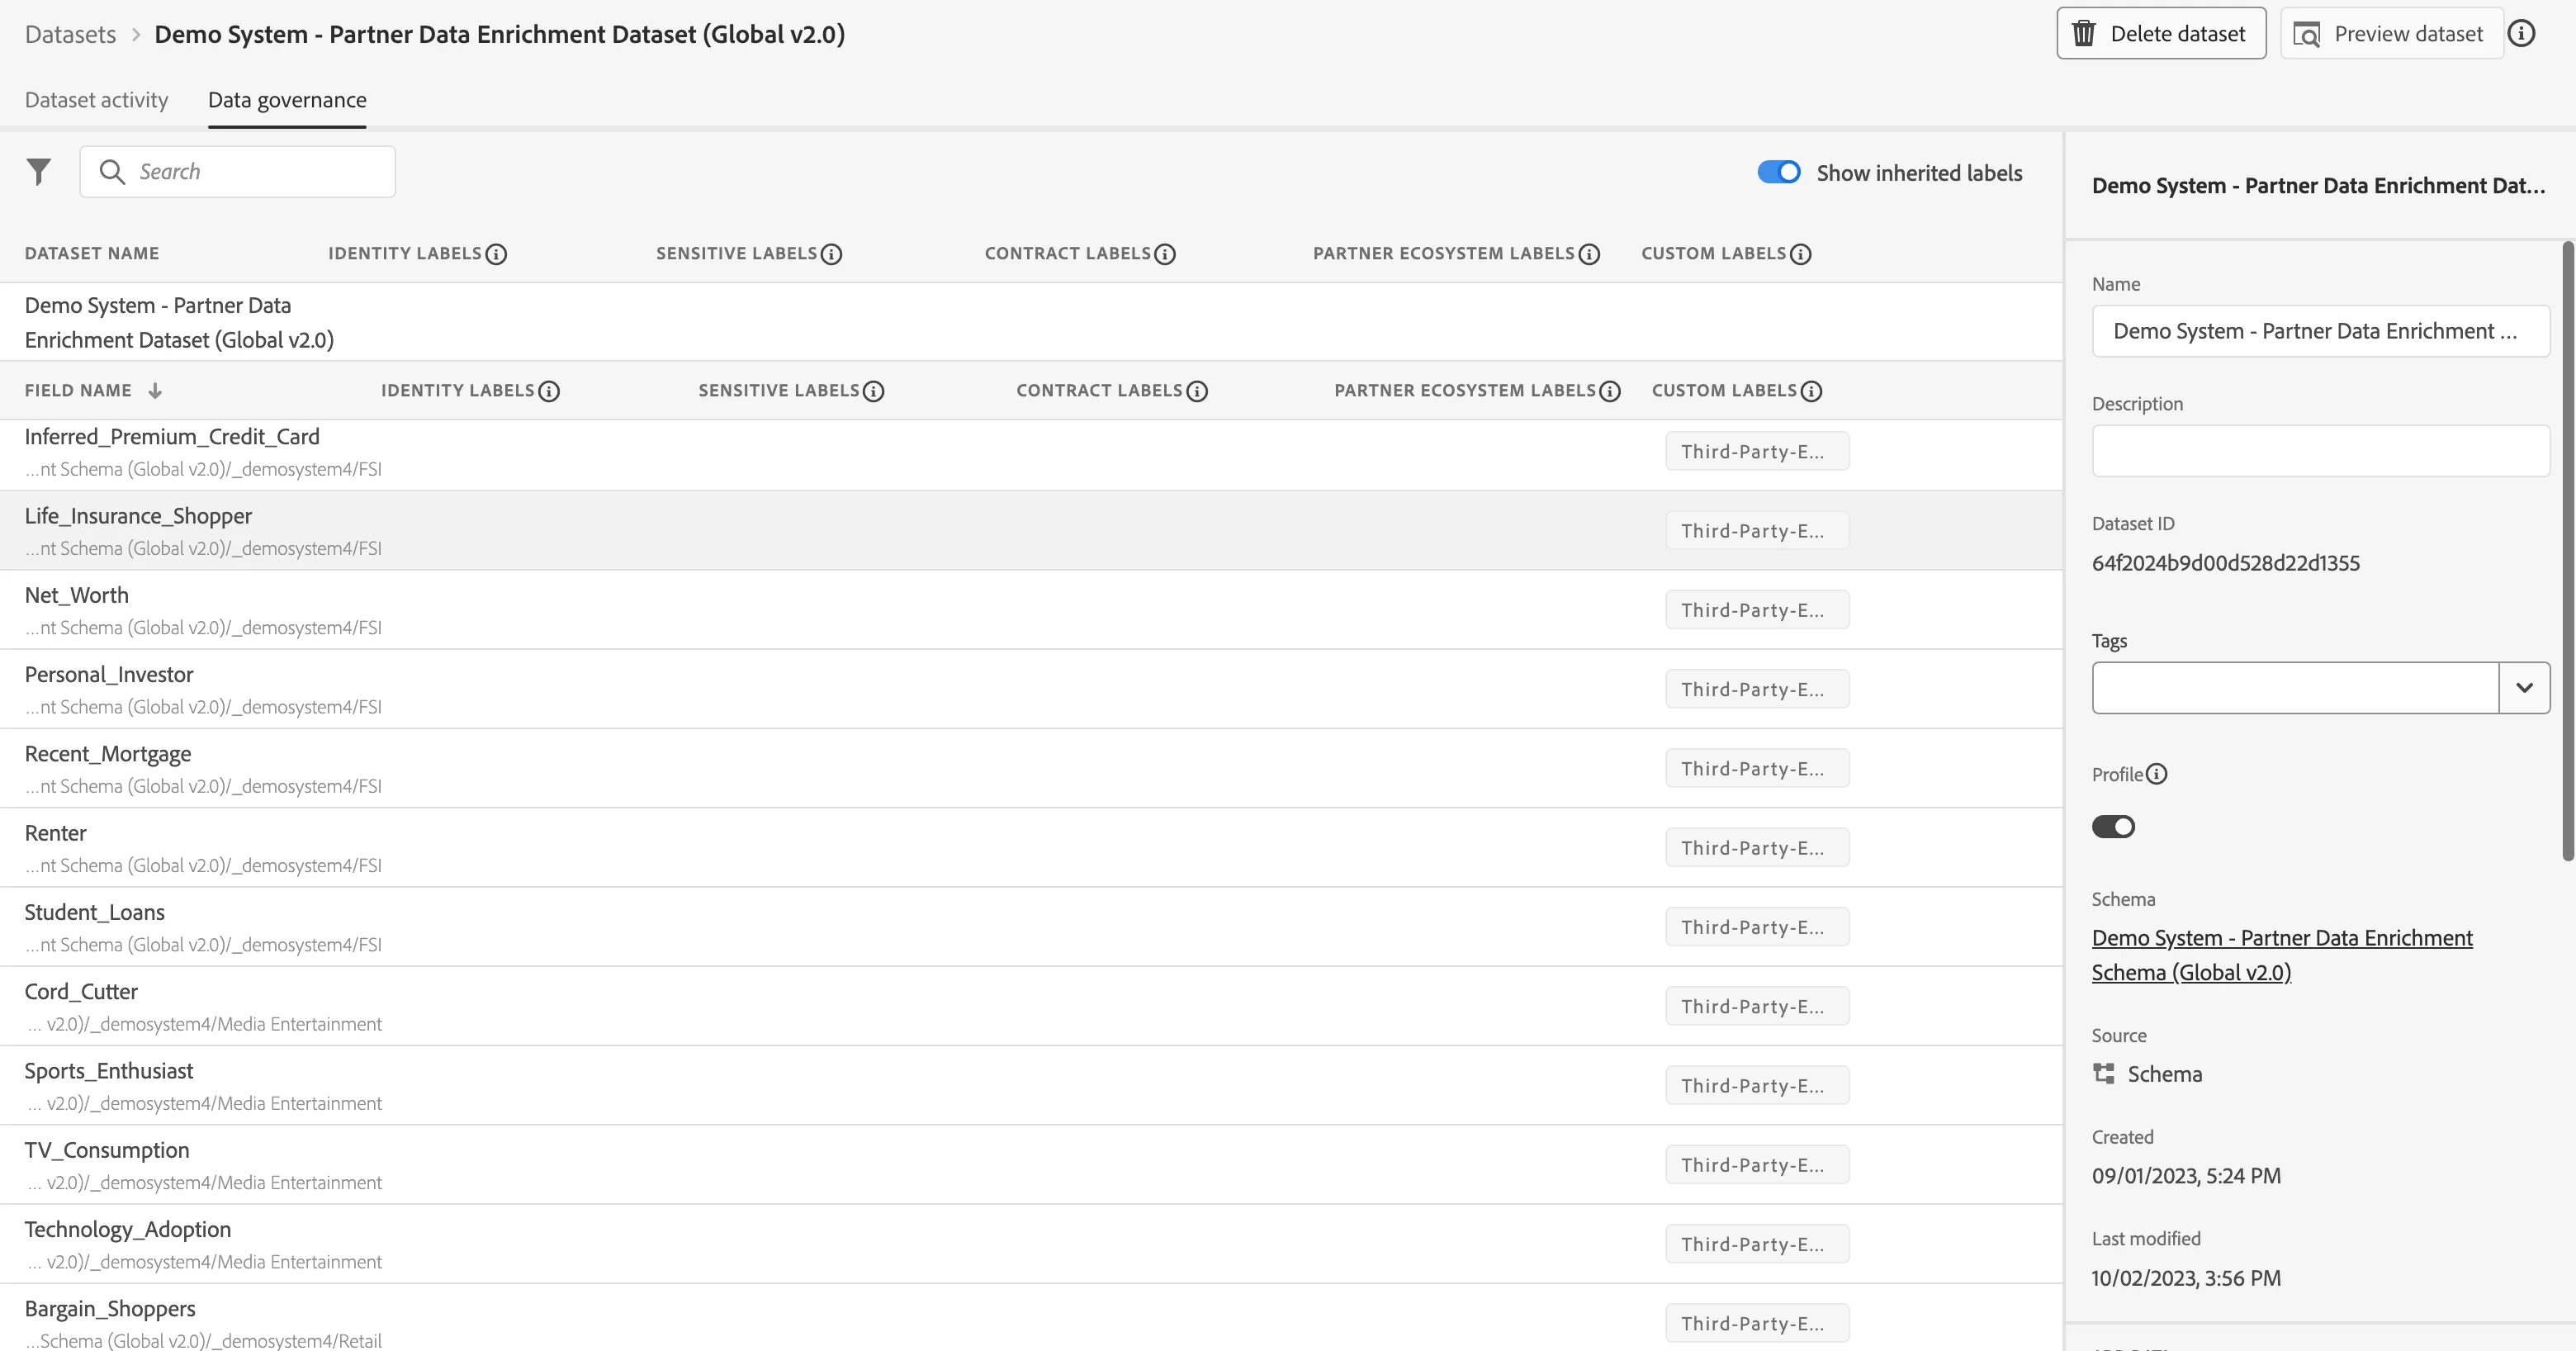Select the Life_Insurance_Shopper field row
2576x1351 pixels.
tap(1031, 530)
